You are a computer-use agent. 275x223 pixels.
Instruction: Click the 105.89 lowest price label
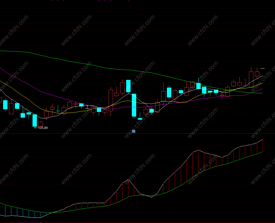[43, 128]
